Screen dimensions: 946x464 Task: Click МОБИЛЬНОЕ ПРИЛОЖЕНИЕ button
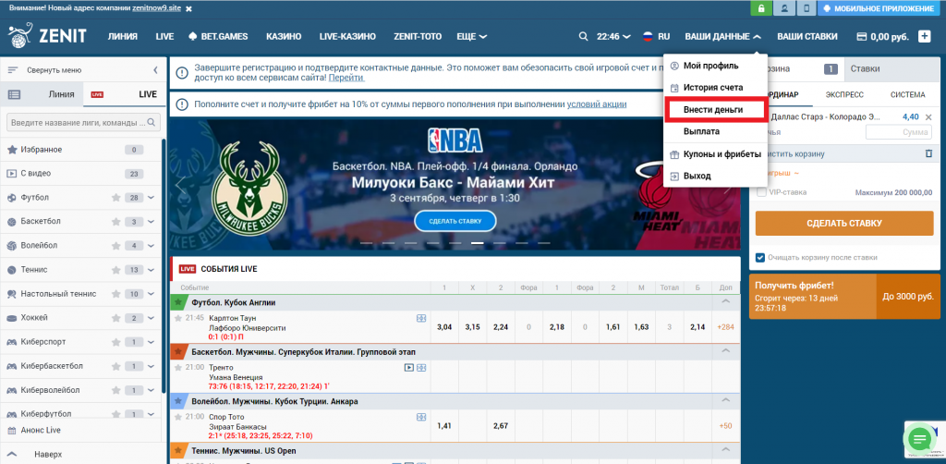(x=881, y=8)
